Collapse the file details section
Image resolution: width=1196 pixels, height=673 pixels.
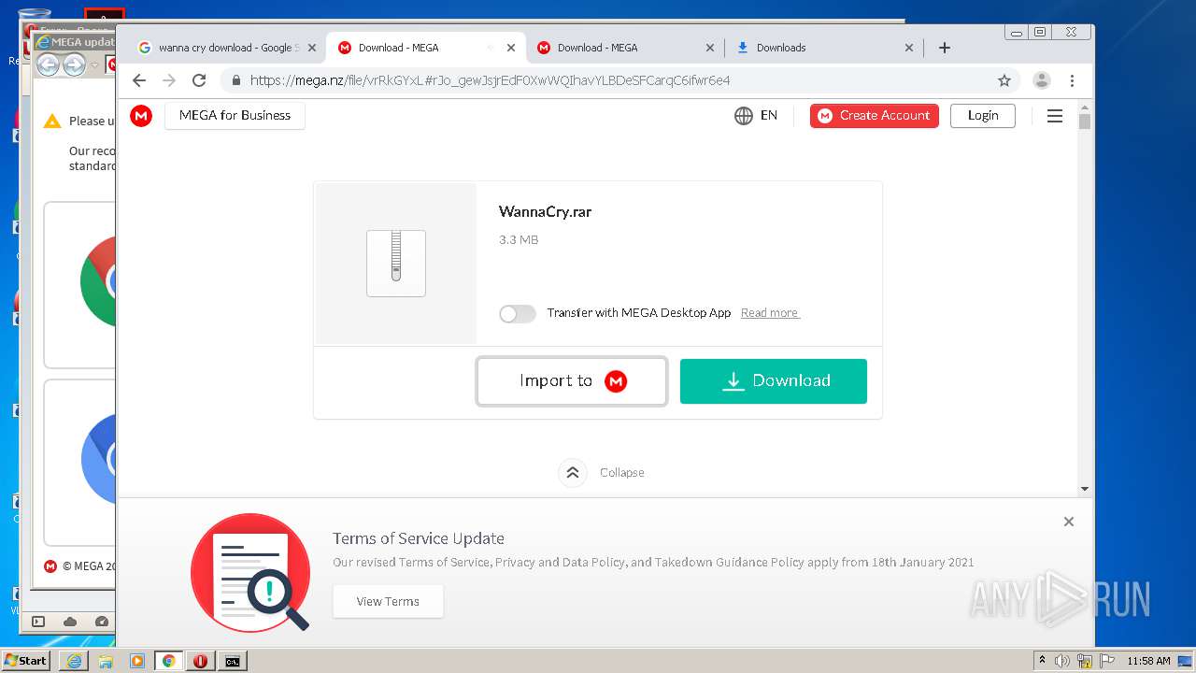pos(573,472)
